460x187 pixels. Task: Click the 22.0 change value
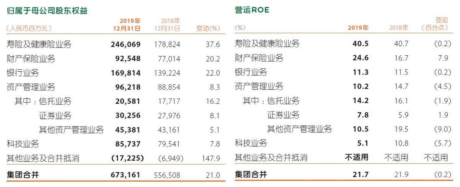[212, 73]
